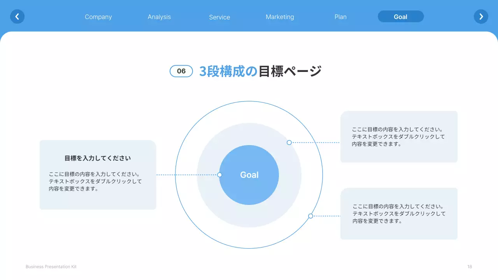Click the lower-right placeholder text box
The width and height of the screenshot is (498, 280).
(x=399, y=213)
